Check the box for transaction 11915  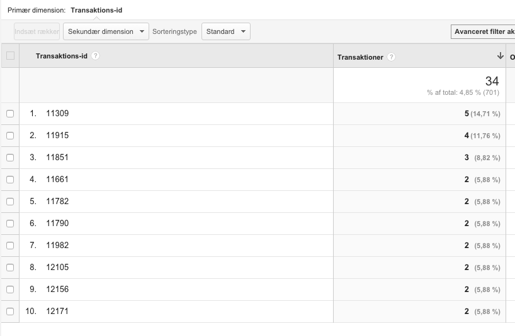pyautogui.click(x=10, y=136)
